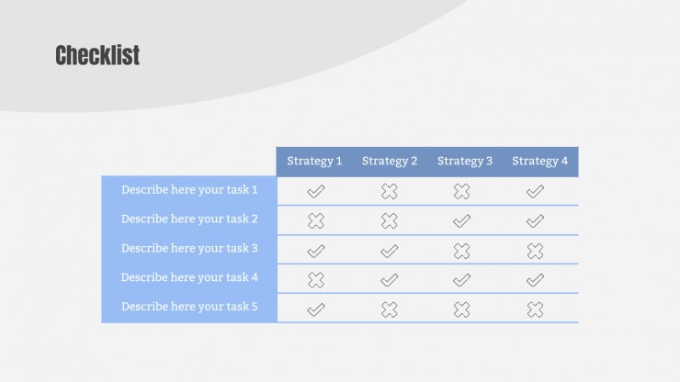Click the cross for task 5 Strategy 4
This screenshot has width=680, height=382.
pos(535,309)
